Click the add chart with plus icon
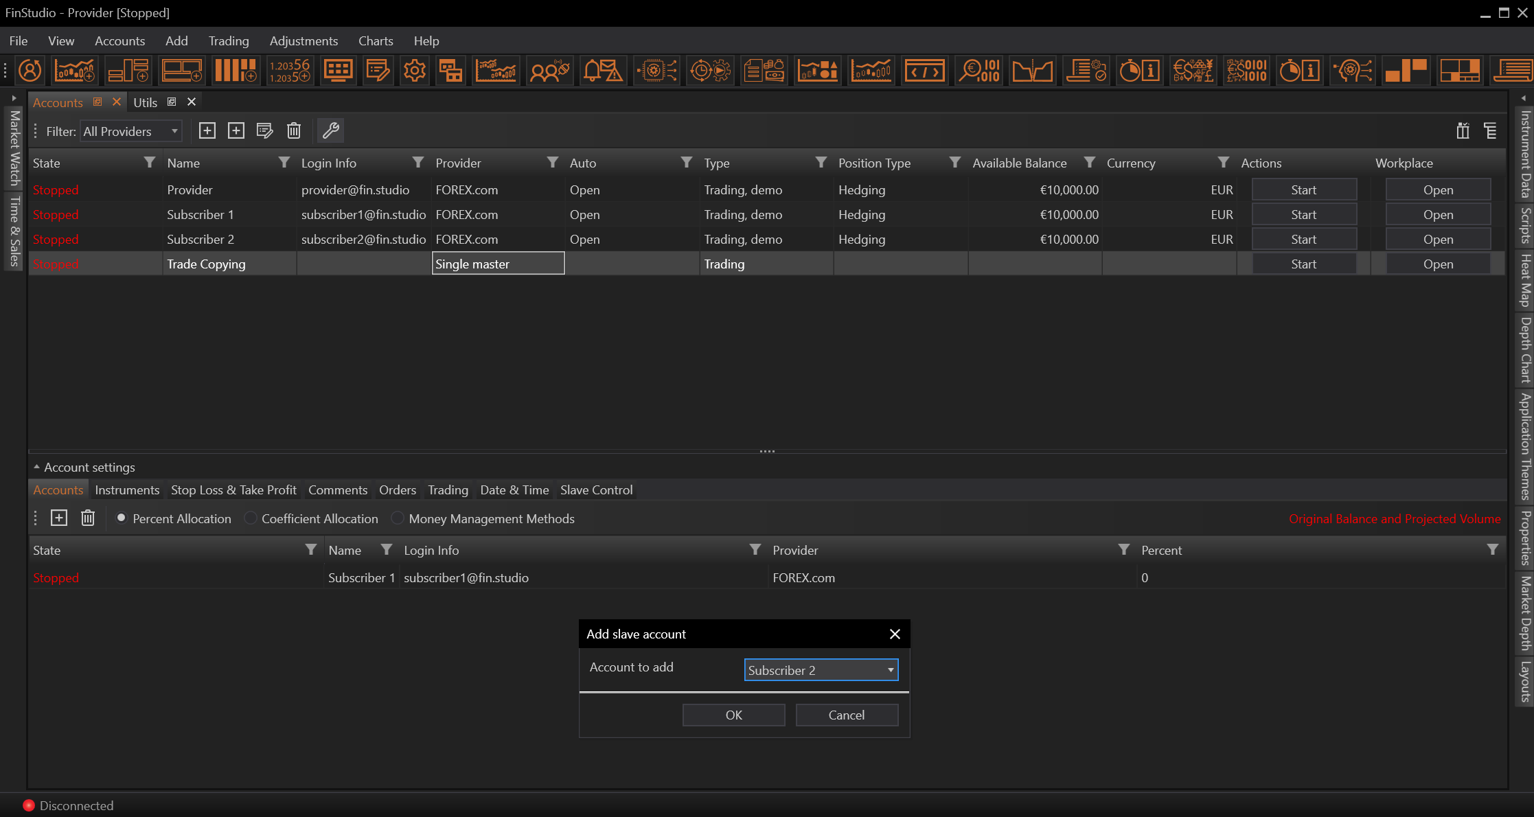 [75, 71]
